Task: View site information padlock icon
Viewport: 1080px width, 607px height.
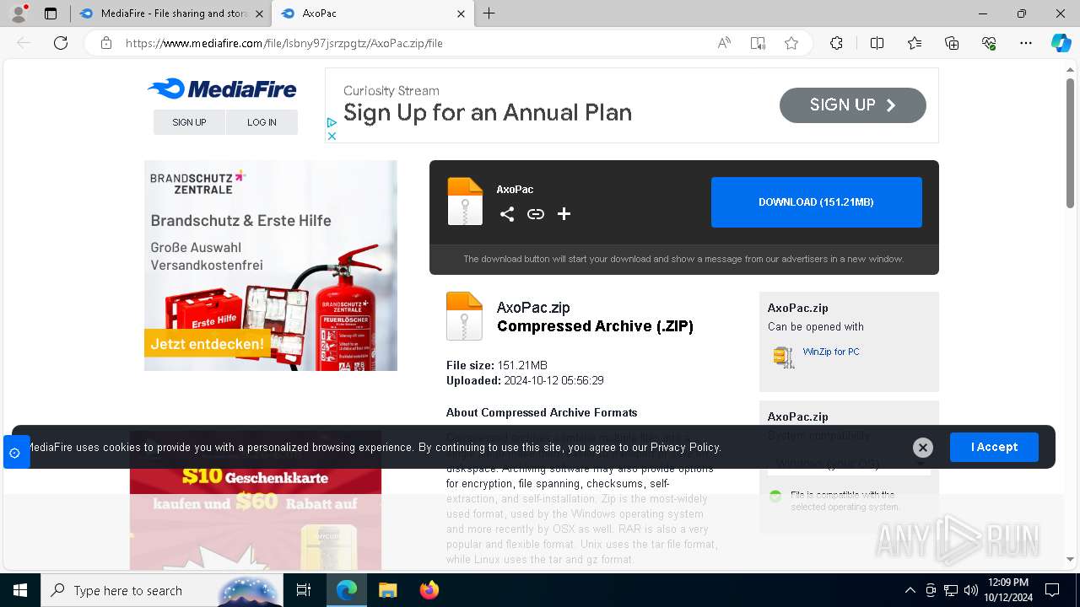Action: pos(106,43)
